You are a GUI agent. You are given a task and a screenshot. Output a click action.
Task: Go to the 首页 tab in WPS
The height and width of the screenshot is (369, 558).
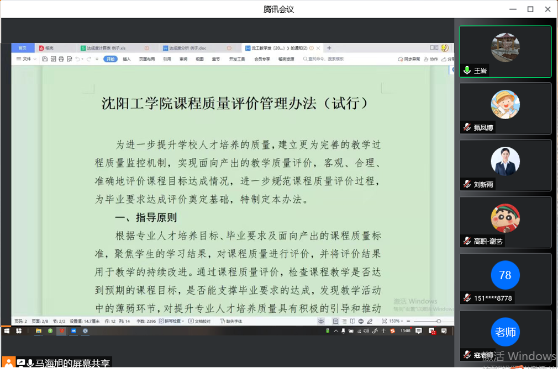pos(23,48)
